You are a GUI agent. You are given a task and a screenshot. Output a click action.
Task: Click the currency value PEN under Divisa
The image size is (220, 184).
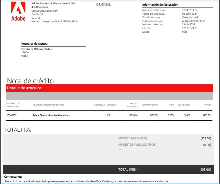tap(184, 32)
